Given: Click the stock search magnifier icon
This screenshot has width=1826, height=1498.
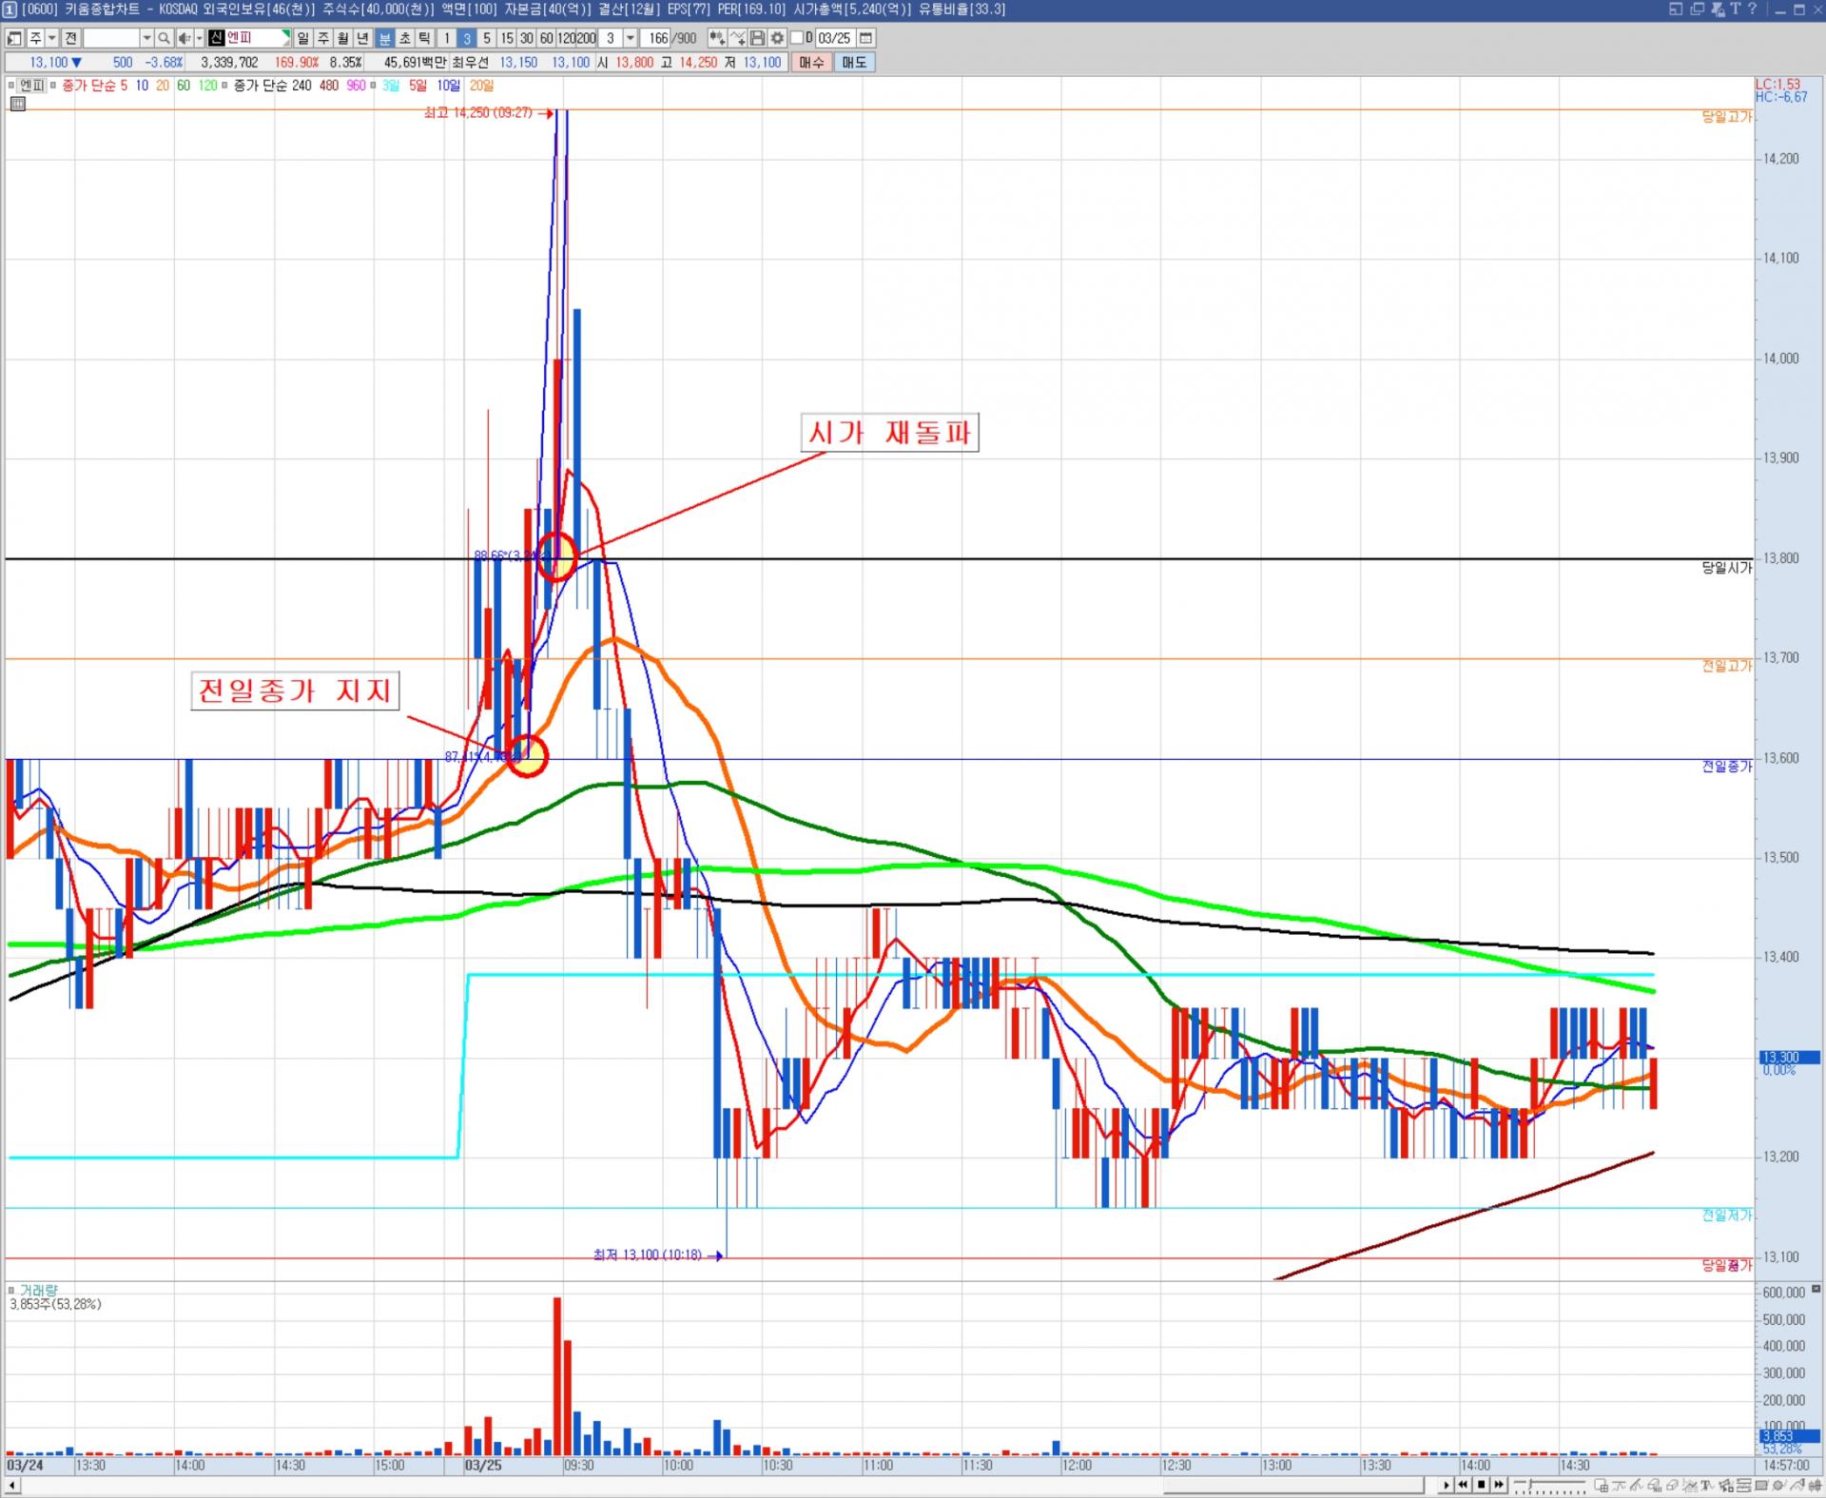Looking at the screenshot, I should click(164, 38).
